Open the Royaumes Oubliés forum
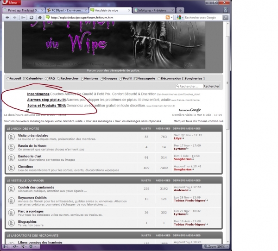This screenshot has height=251, width=278. (32, 198)
